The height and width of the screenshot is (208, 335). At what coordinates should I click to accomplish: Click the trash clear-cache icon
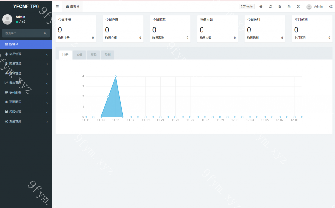pyautogui.click(x=280, y=7)
